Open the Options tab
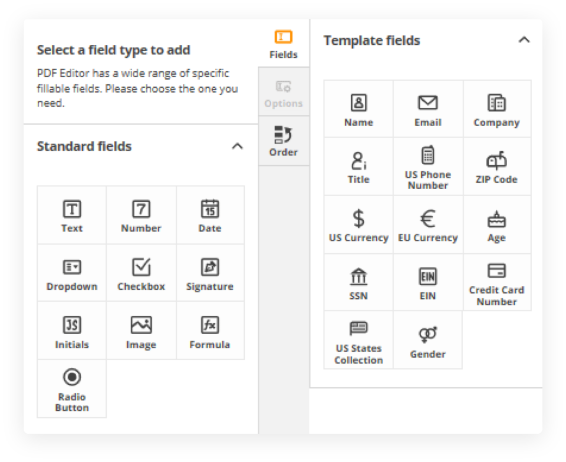The image size is (566, 462). 284,93
